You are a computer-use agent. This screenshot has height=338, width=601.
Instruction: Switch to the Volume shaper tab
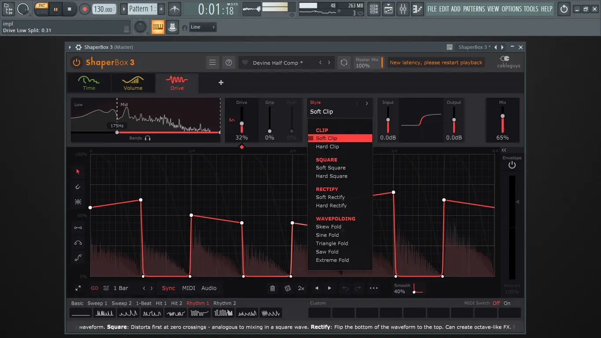pyautogui.click(x=133, y=83)
